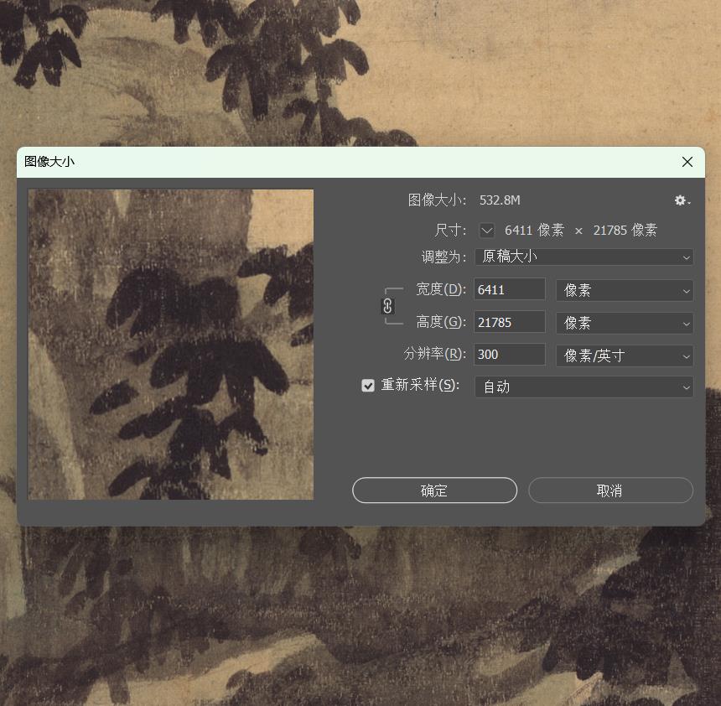Click the 重新采样(S) label
This screenshot has width=721, height=706.
pyautogui.click(x=420, y=385)
